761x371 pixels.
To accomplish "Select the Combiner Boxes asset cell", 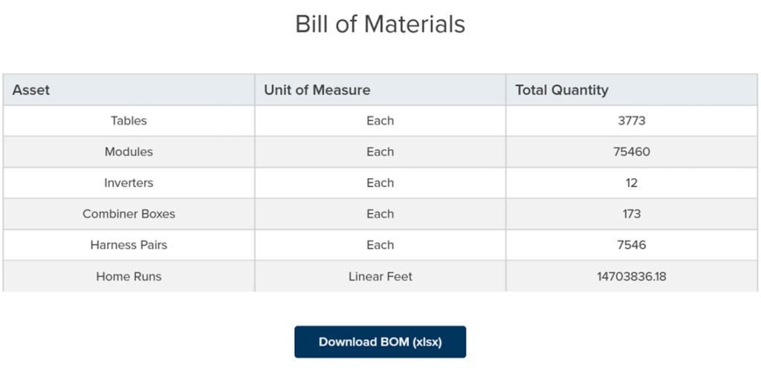I will pyautogui.click(x=129, y=214).
